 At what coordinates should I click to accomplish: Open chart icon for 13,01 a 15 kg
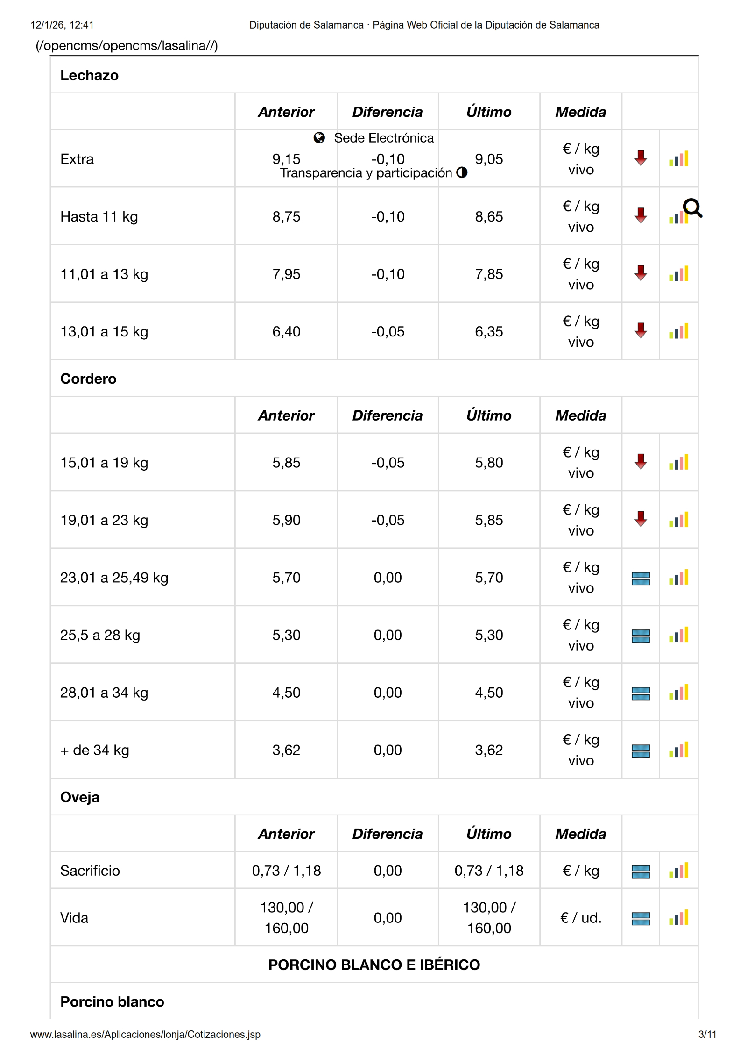click(x=678, y=331)
